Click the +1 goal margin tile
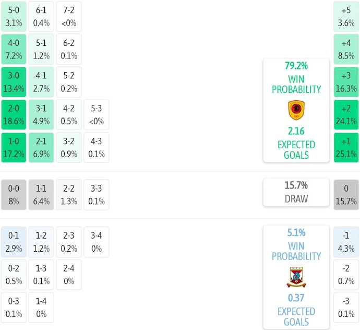Screen dimensions: 360x330 [x=346, y=148]
